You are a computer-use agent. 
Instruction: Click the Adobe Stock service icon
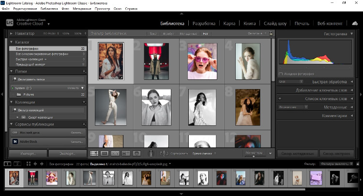15,141
